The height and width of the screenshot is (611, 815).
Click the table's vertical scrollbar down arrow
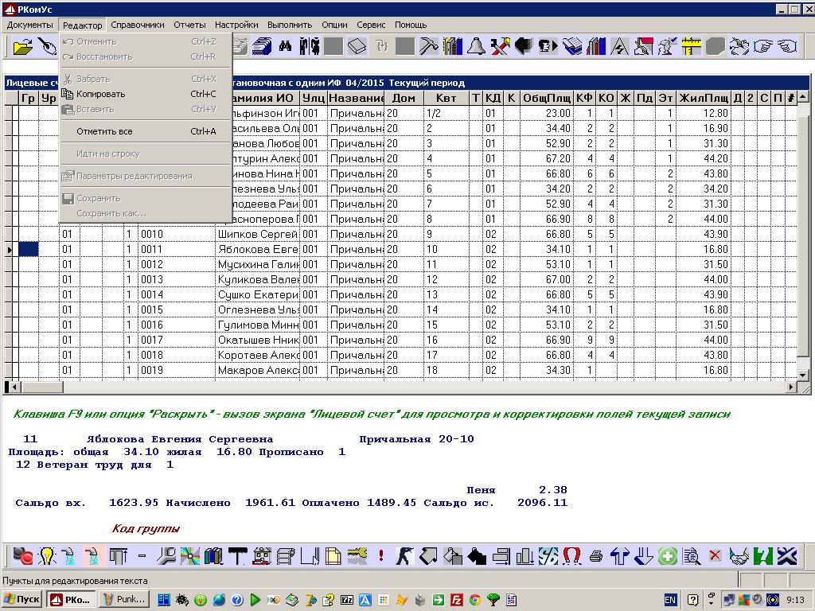[x=803, y=373]
